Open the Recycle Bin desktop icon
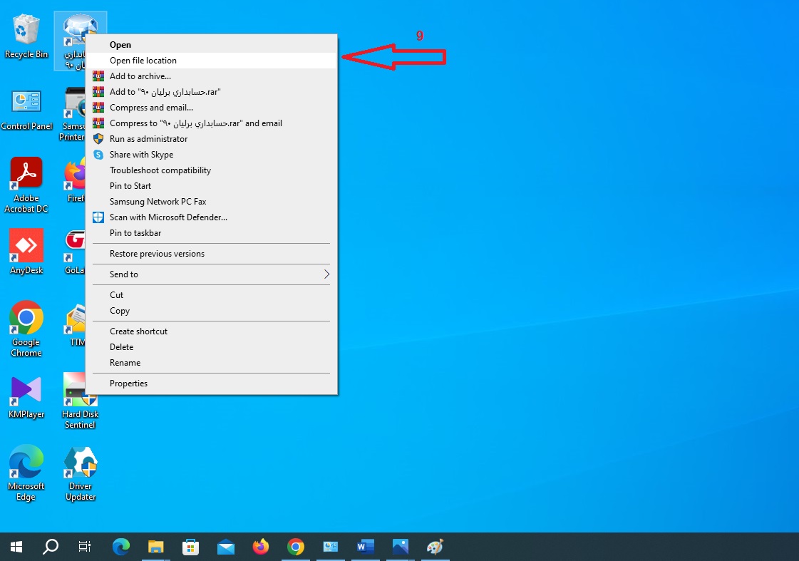Viewport: 799px width, 561px height. coord(26,37)
